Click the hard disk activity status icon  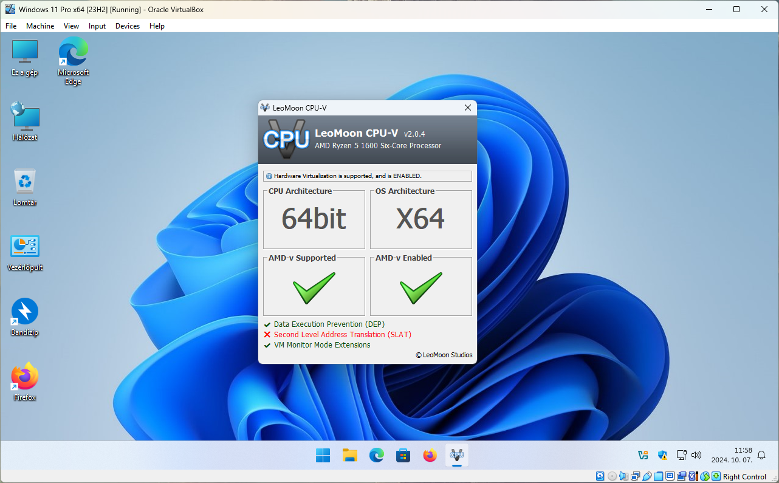coord(600,476)
